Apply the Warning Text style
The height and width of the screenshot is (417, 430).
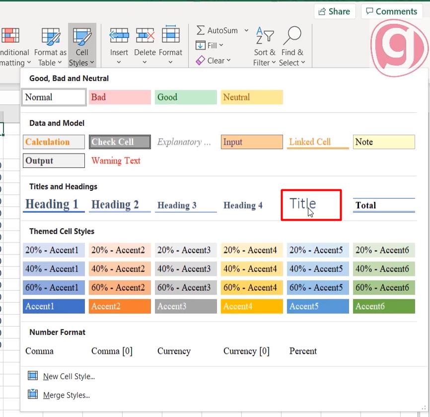(116, 161)
